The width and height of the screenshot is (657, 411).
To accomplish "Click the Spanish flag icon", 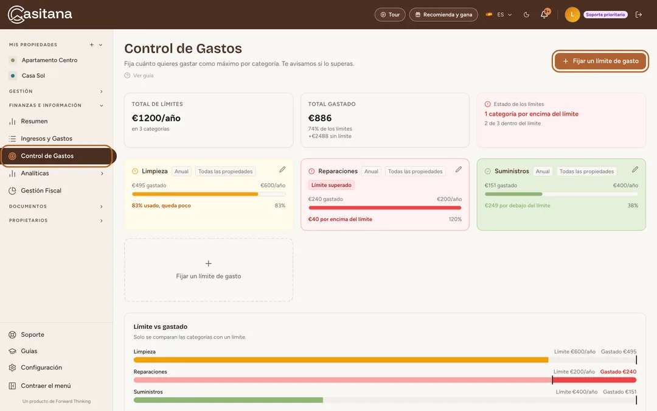I will coord(489,14).
